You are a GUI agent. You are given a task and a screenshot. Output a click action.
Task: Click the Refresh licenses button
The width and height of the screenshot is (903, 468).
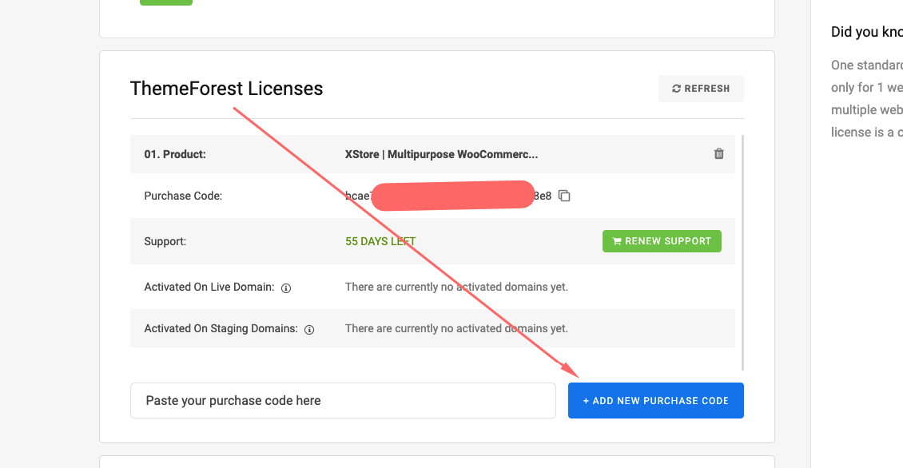coord(701,89)
